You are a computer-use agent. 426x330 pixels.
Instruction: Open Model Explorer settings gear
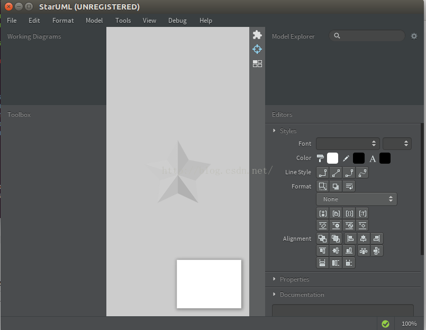point(414,36)
